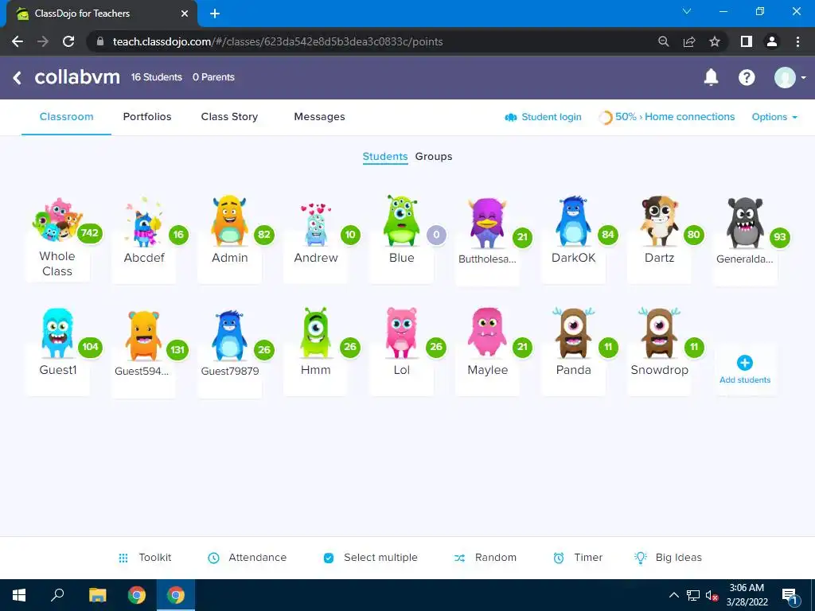Switch to the Students view
Viewport: 815px width, 611px height.
pyautogui.click(x=385, y=157)
